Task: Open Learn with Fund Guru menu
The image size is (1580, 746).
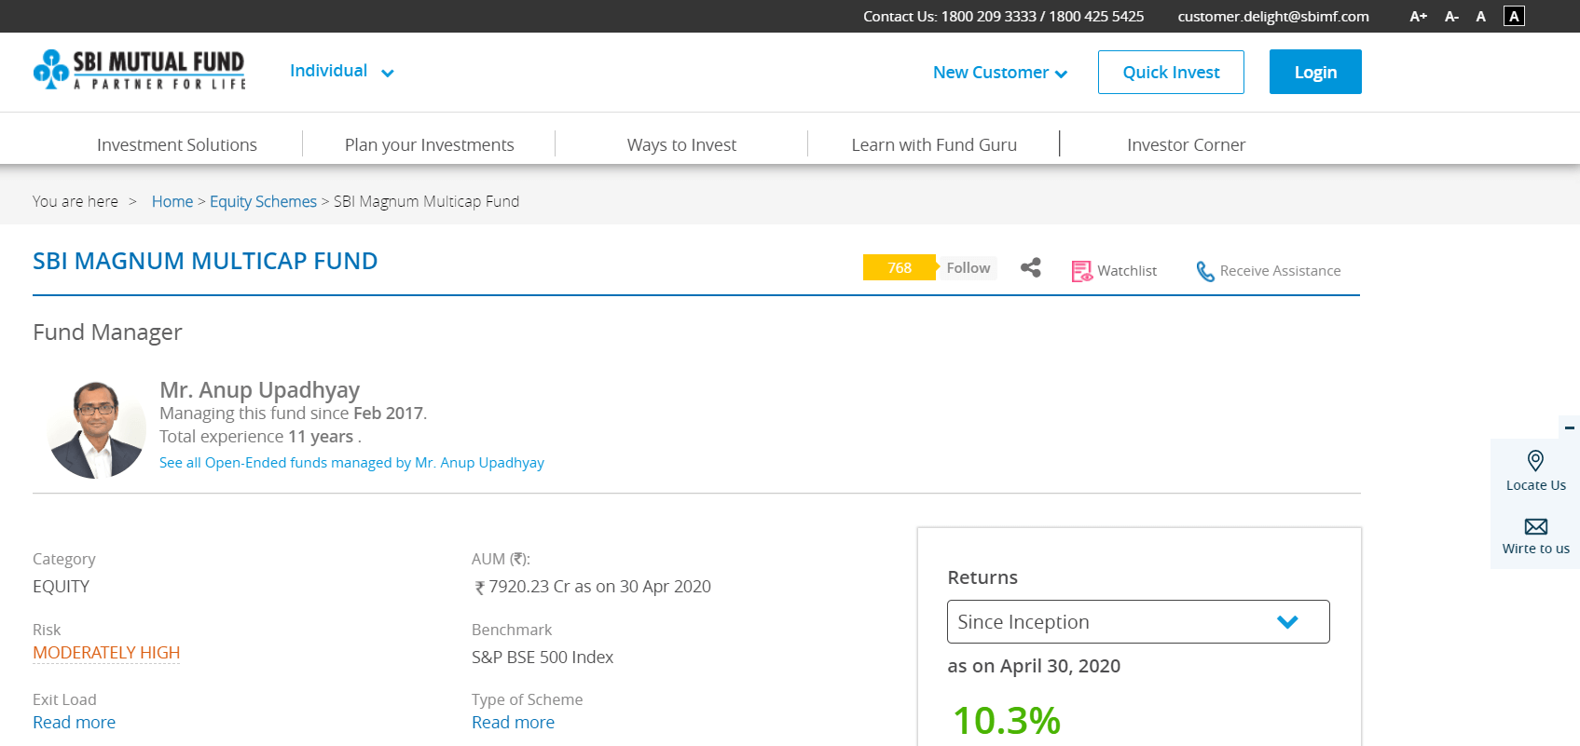Action: (934, 144)
